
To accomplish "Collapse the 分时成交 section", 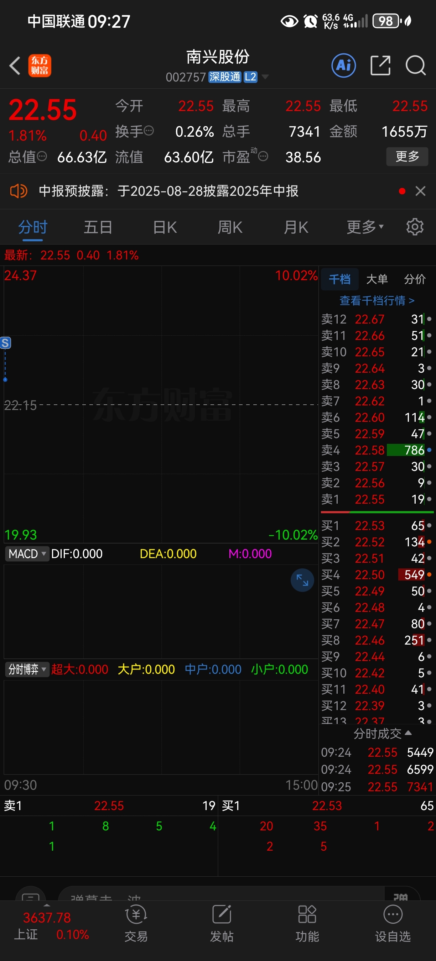I will (382, 734).
